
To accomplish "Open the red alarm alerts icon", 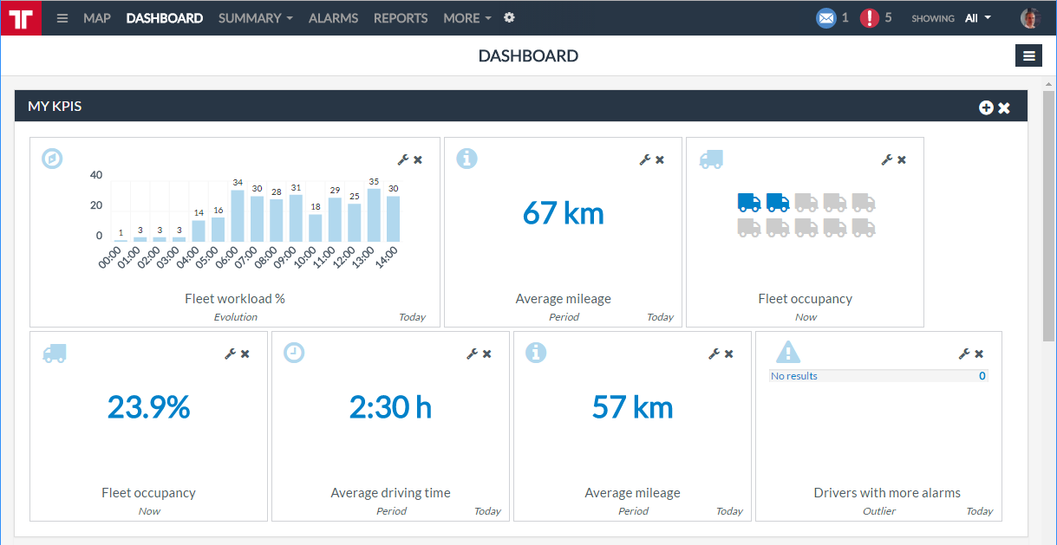I will tap(869, 18).
